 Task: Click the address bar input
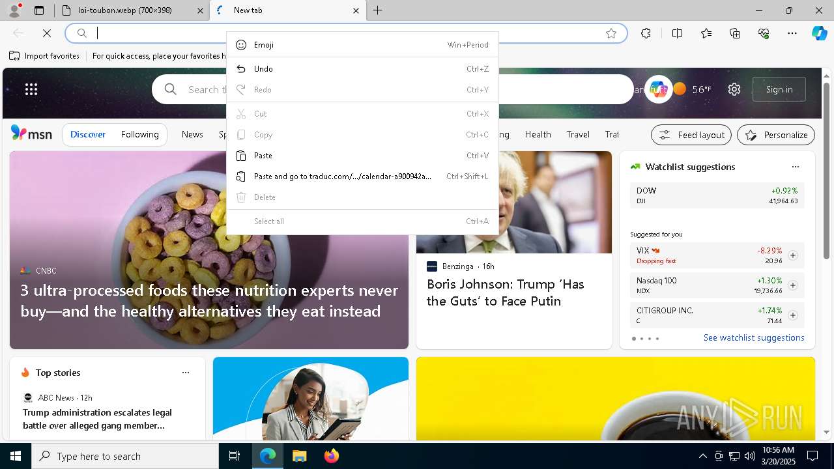click(x=345, y=33)
